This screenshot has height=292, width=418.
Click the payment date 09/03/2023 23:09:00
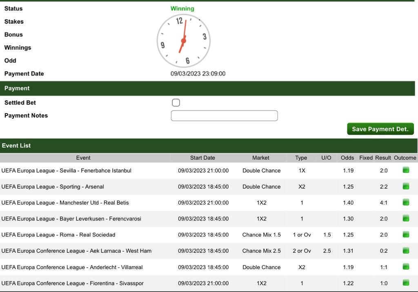(x=198, y=74)
